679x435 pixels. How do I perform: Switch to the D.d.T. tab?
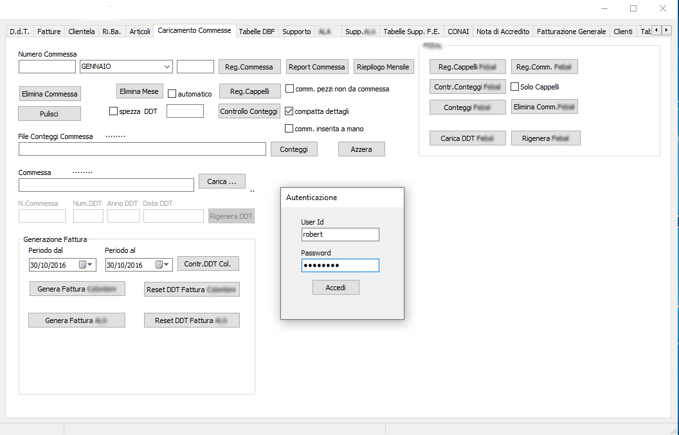(19, 32)
